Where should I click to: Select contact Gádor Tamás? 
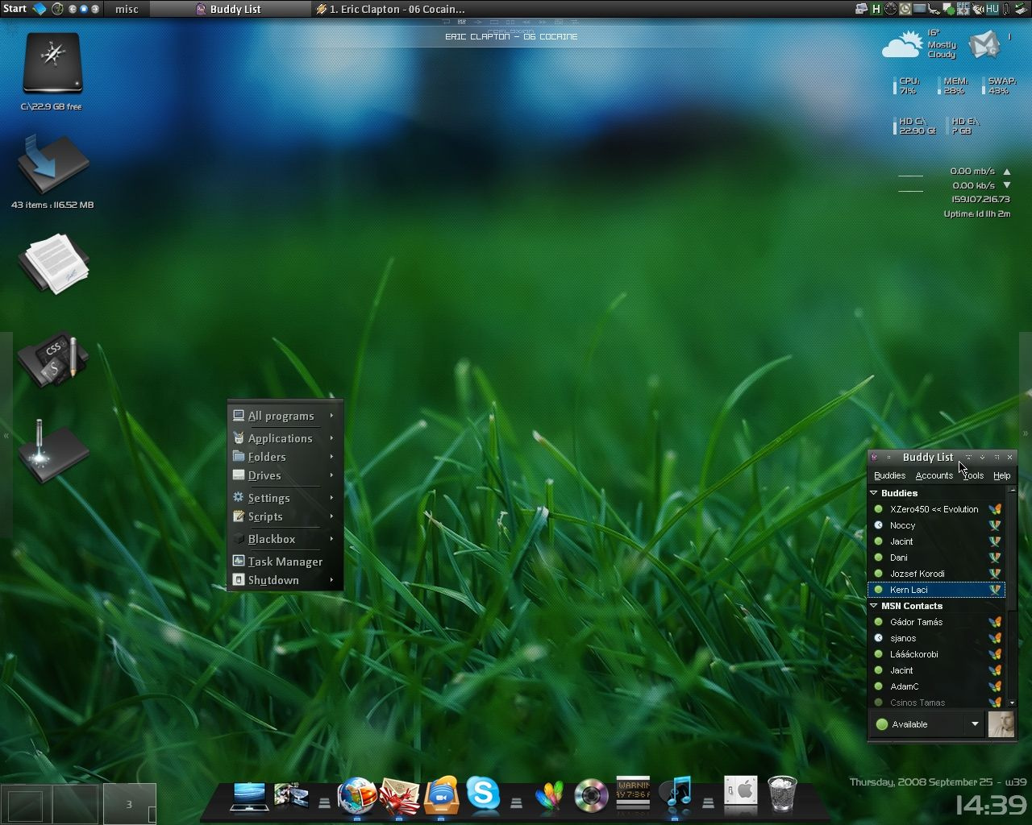coord(937,622)
